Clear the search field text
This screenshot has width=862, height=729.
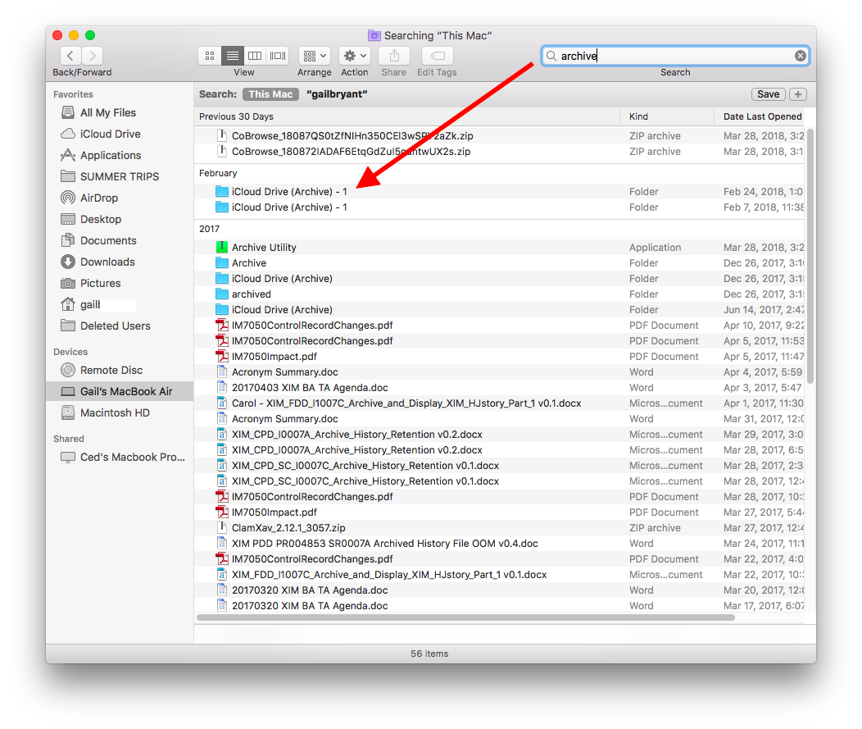(801, 56)
